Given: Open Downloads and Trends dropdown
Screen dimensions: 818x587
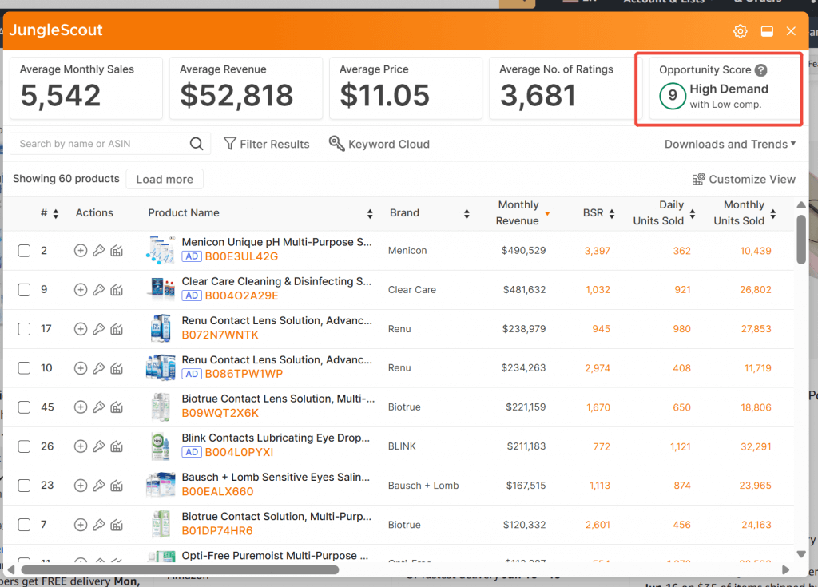Looking at the screenshot, I should click(x=730, y=144).
